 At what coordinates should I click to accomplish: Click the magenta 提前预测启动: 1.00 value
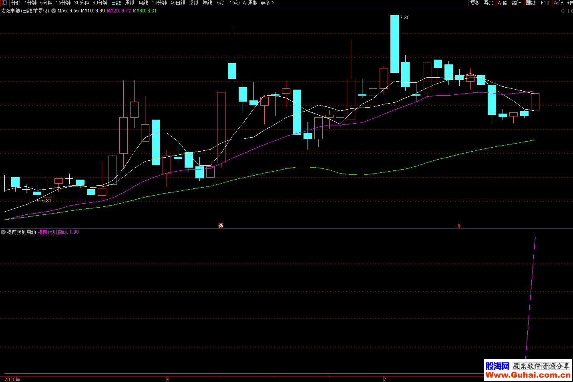click(58, 232)
